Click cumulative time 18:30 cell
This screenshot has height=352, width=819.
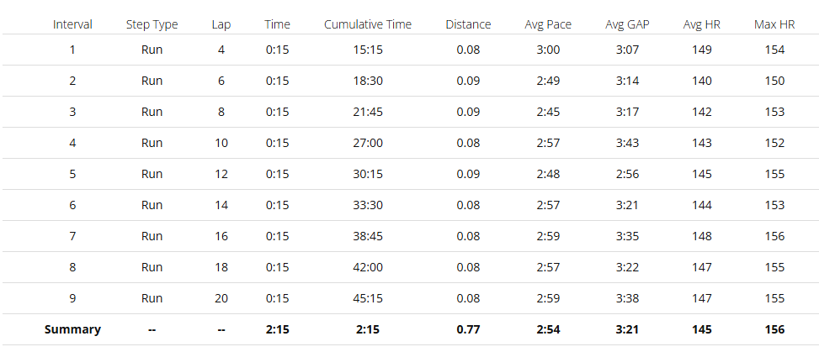coord(368,81)
